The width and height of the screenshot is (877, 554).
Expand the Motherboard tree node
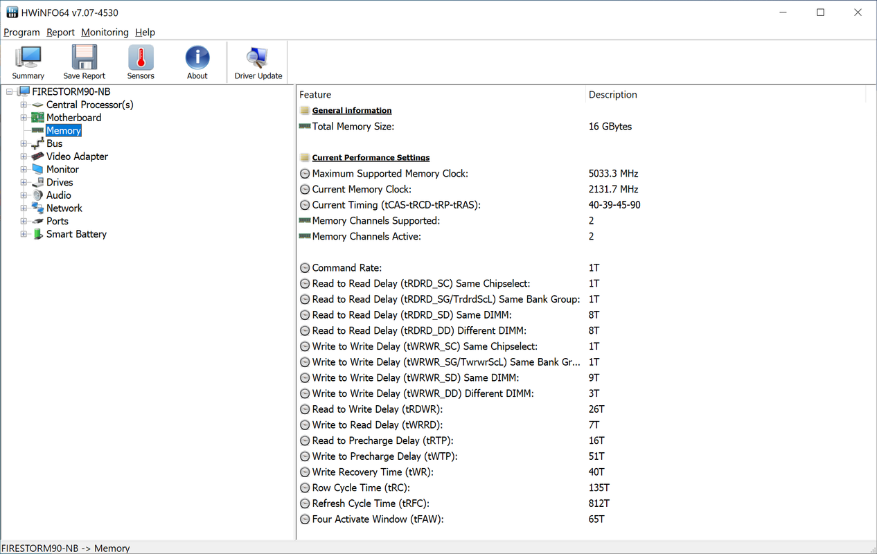24,118
